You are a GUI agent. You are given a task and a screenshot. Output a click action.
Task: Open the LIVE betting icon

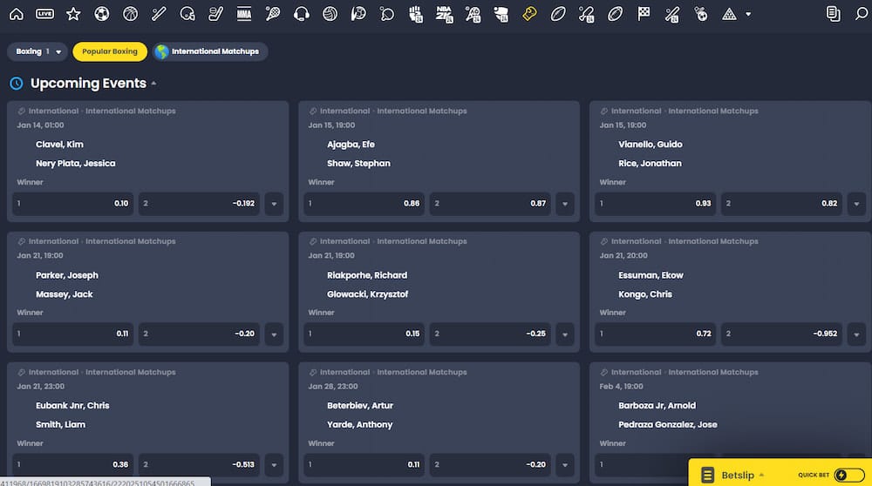tap(45, 14)
